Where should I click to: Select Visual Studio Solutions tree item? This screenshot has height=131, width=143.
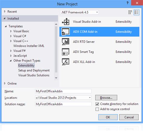[x=34, y=75]
